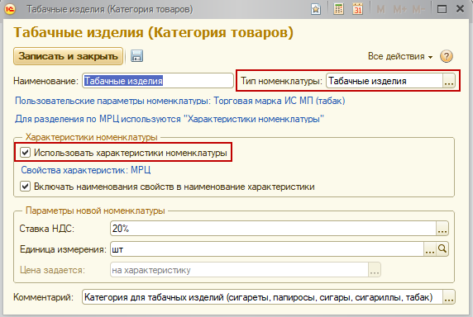This screenshot has width=473, height=317.
Task: Click magnifier icon next to Единица измерения
Action: click(442, 249)
